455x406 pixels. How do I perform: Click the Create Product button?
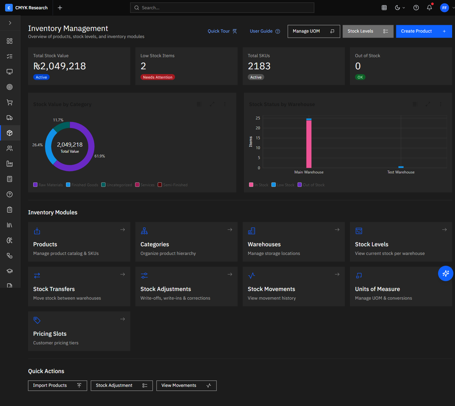(x=424, y=31)
